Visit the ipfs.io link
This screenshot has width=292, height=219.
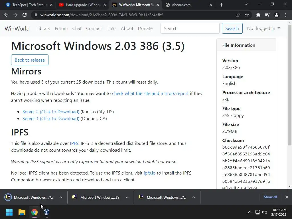pos(149,173)
